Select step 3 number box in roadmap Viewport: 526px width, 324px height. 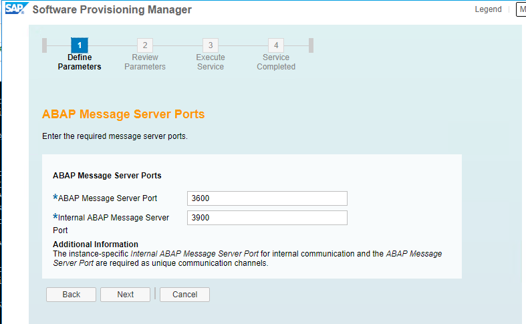coord(211,45)
